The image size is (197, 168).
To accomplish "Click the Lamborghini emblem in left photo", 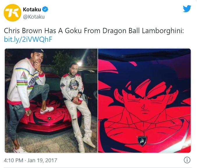I will pos(49,118).
